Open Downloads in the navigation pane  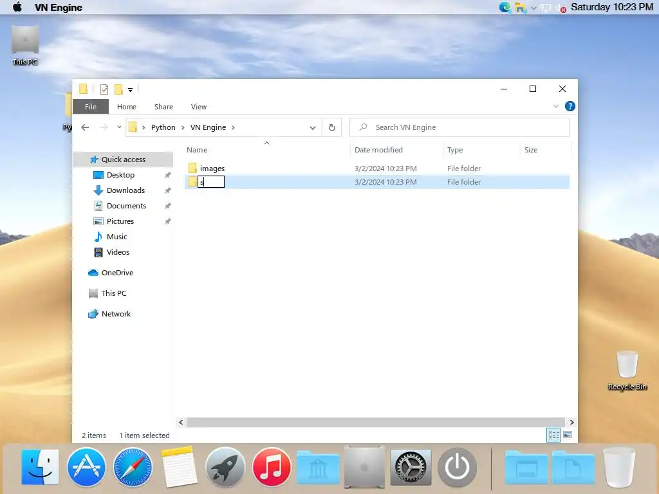pyautogui.click(x=125, y=190)
